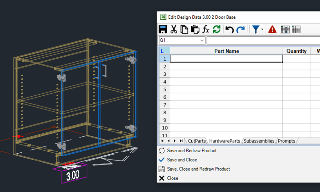This screenshot has height=192, width=320.
Task: Undo the last edit
Action: (x=230, y=29)
